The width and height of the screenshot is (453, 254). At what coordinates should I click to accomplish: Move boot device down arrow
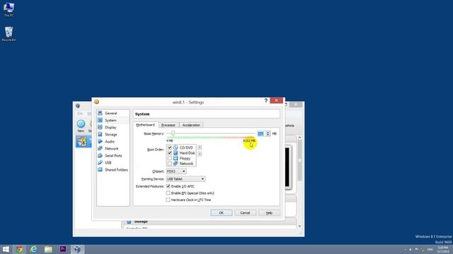pyautogui.click(x=200, y=154)
